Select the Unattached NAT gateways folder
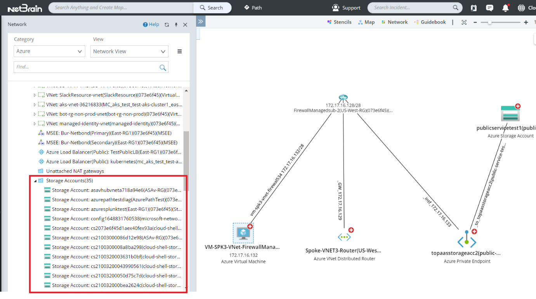 click(71, 171)
